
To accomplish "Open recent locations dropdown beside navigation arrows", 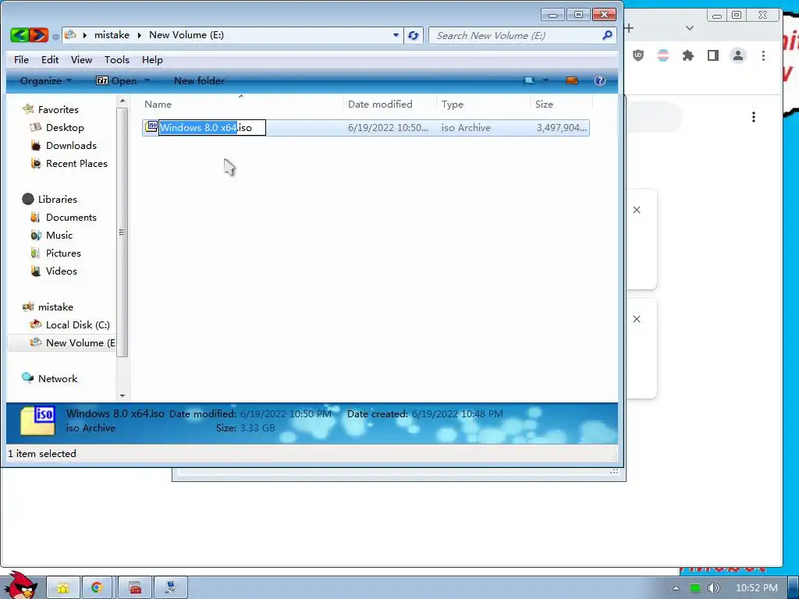I will tap(55, 36).
